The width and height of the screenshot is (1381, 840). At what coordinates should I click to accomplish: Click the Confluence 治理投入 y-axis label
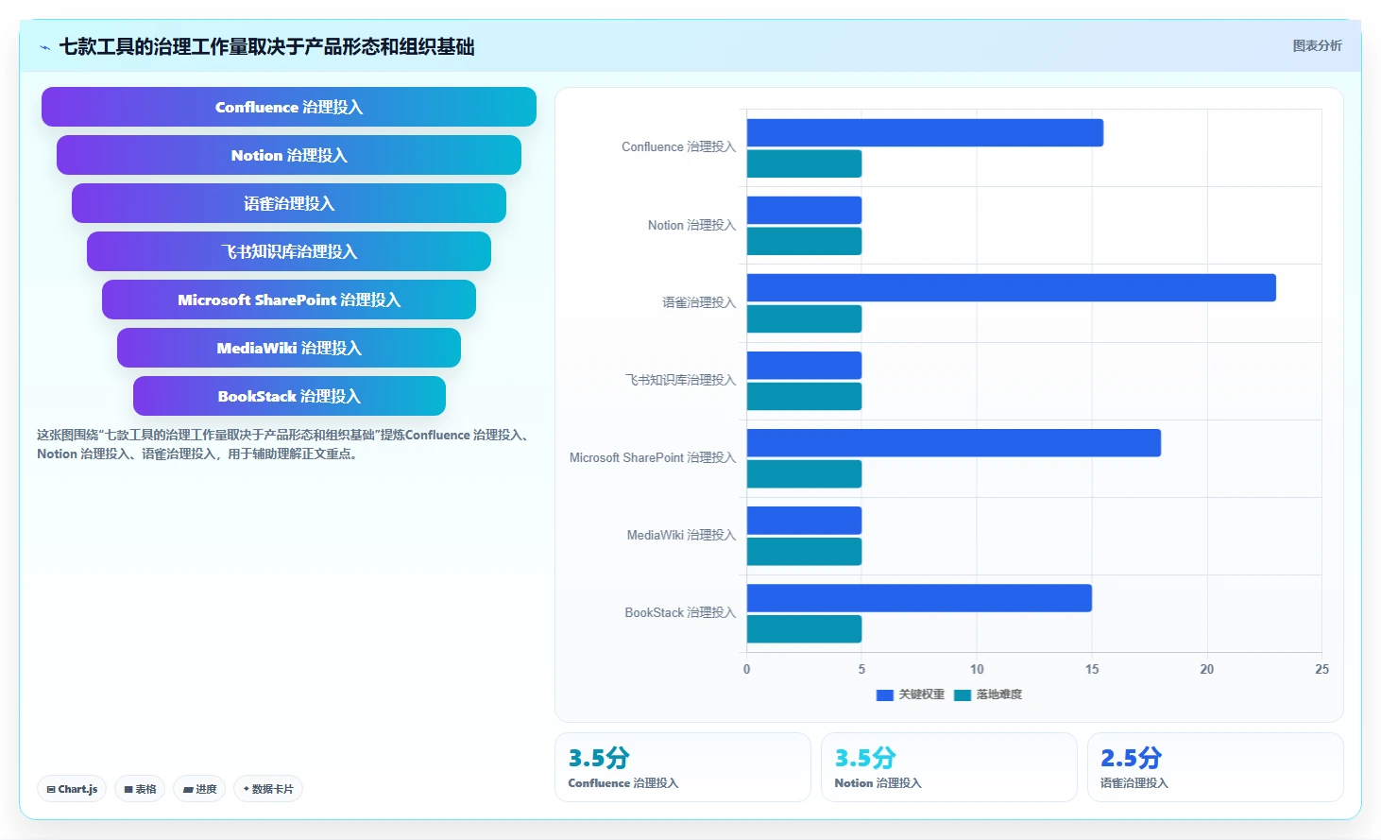[x=678, y=147]
